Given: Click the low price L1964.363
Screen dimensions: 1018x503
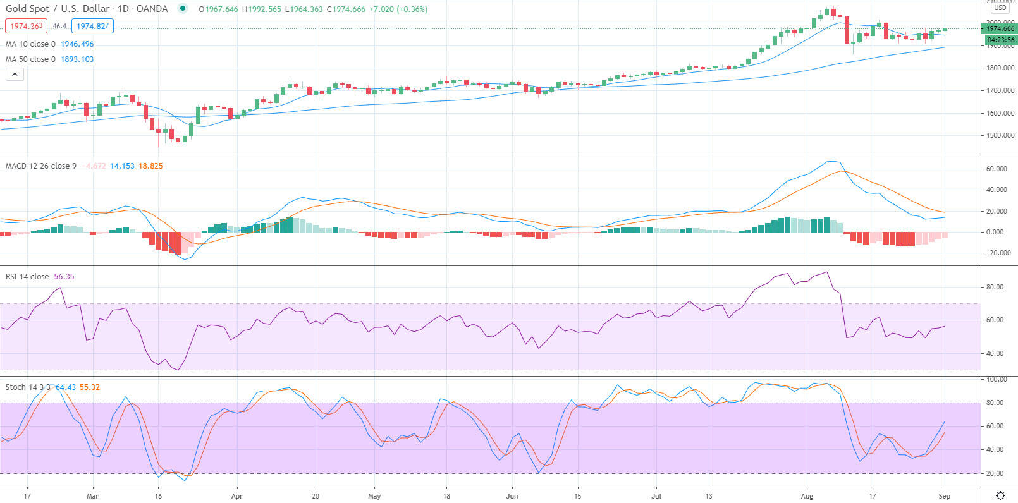Looking at the screenshot, I should click(304, 9).
